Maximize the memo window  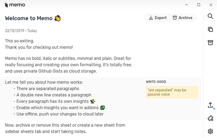coord(199,5)
